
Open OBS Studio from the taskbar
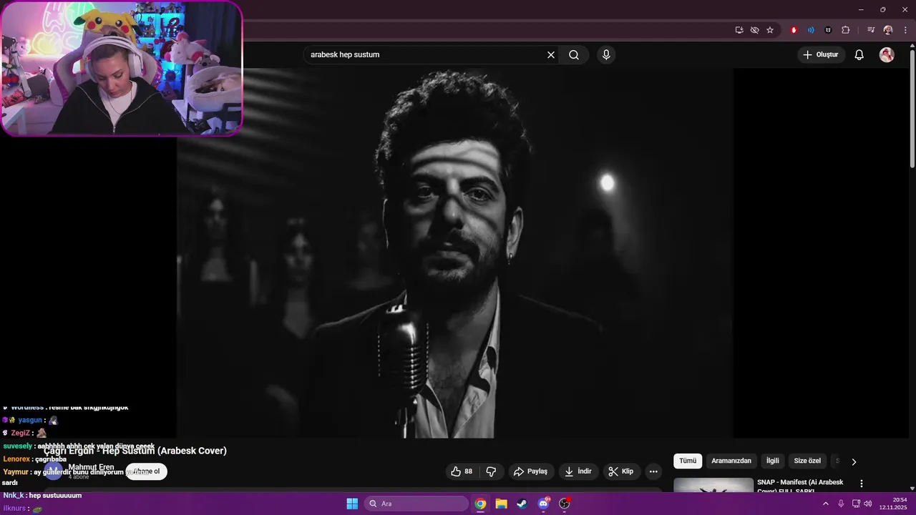click(565, 504)
